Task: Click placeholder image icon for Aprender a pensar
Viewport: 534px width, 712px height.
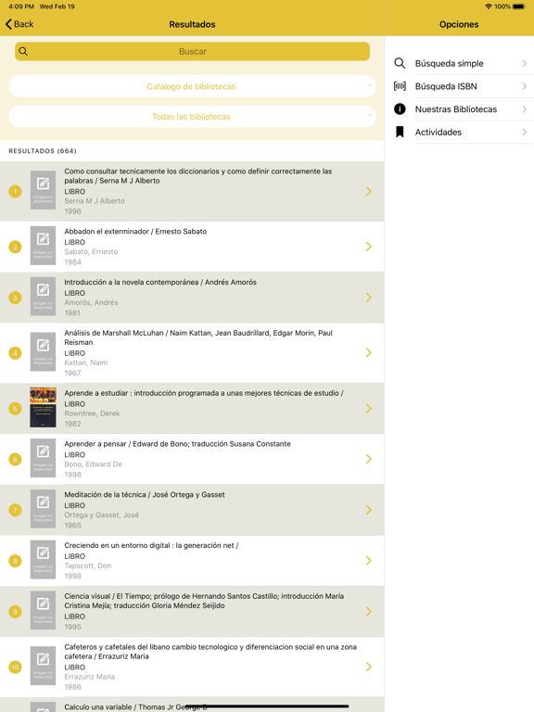Action: [x=44, y=458]
